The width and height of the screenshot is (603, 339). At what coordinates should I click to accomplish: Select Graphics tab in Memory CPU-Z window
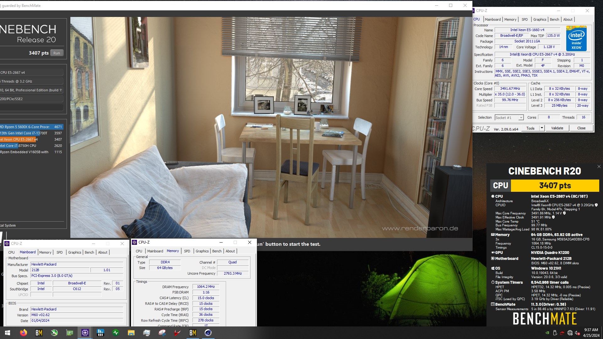[202, 251]
